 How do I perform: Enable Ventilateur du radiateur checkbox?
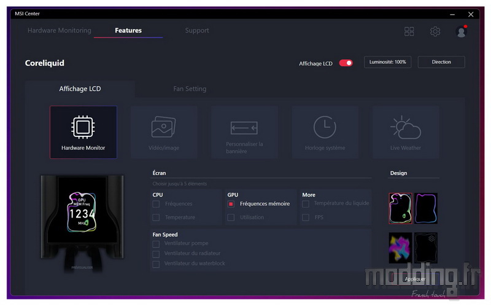(156, 254)
